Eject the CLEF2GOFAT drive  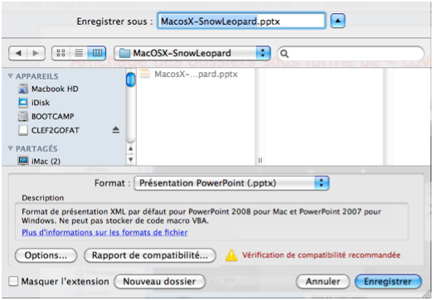116,130
